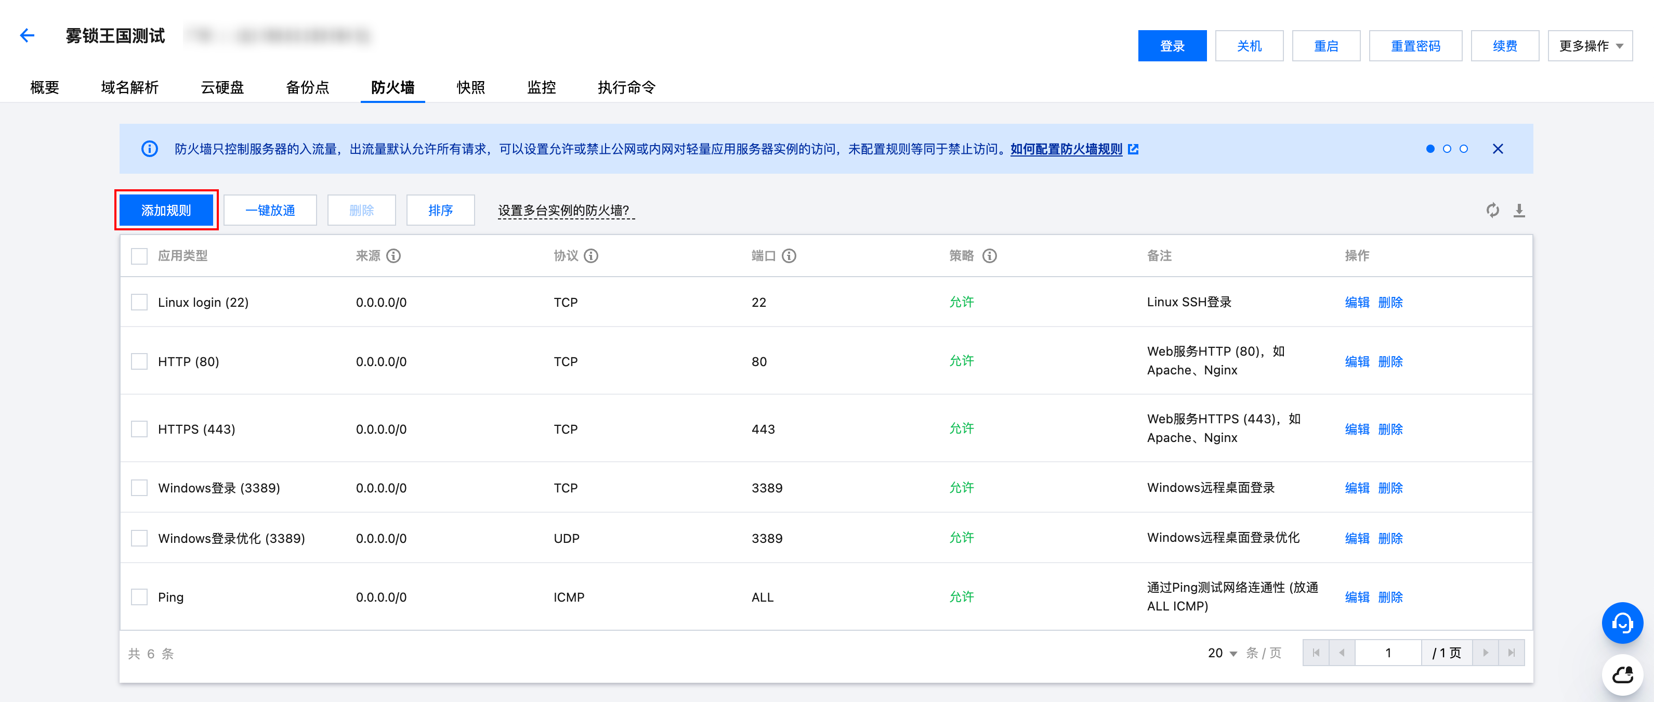Show info tooltip next to 端口
The height and width of the screenshot is (702, 1654).
click(x=789, y=256)
